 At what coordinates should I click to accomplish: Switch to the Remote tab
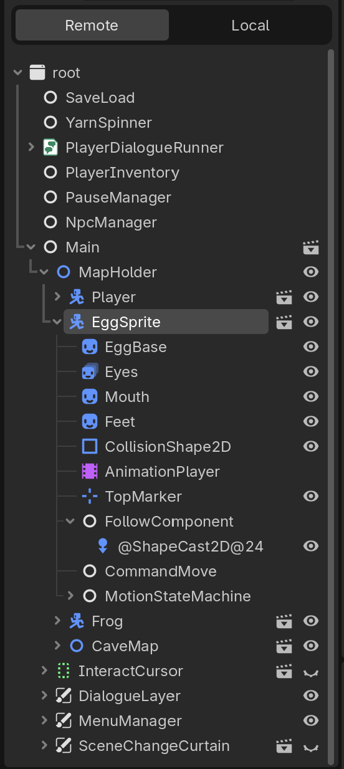tap(92, 26)
